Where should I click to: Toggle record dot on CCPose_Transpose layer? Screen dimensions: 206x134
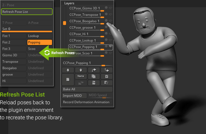pyautogui.click(x=106, y=14)
